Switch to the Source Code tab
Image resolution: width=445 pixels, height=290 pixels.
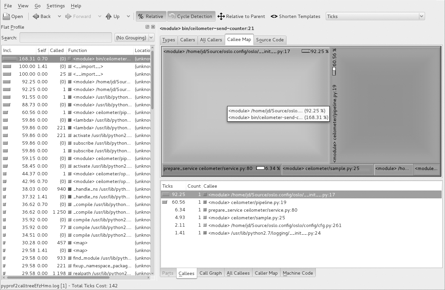pyautogui.click(x=269, y=40)
